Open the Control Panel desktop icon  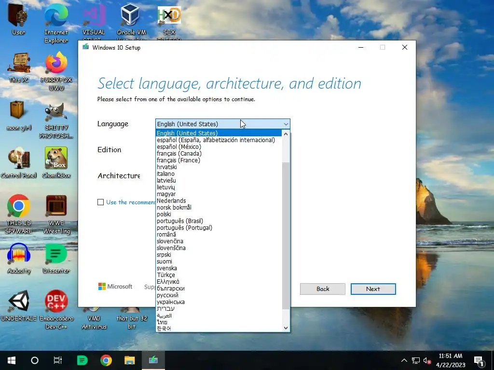(x=19, y=163)
